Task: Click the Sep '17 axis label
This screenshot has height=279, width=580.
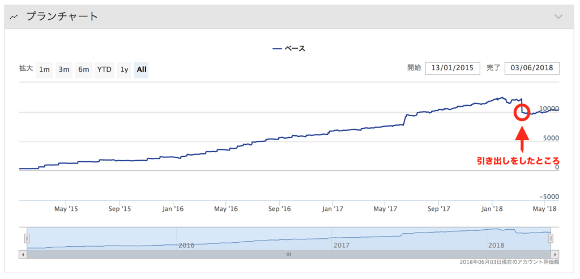Action: point(439,209)
